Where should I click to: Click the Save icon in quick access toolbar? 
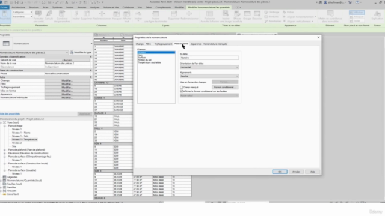(16, 2)
